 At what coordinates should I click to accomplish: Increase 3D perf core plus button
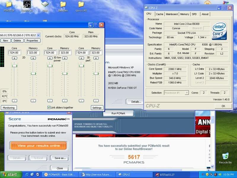click(x=81, y=58)
